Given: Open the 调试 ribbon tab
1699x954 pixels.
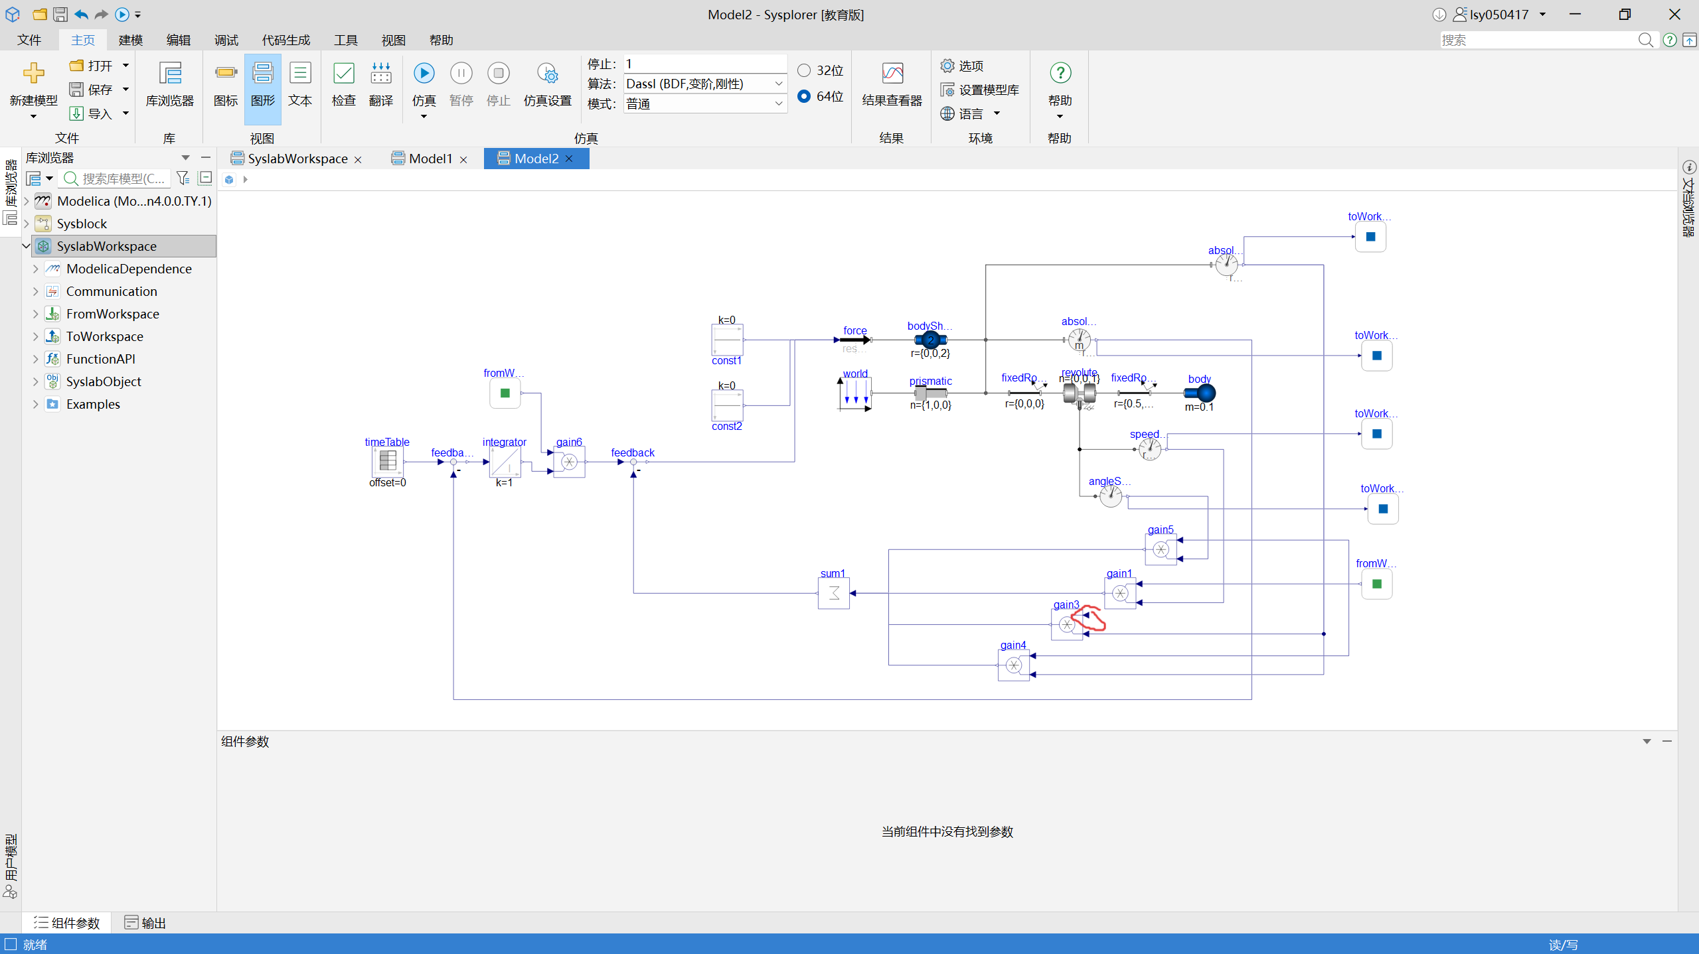Looking at the screenshot, I should click(226, 40).
